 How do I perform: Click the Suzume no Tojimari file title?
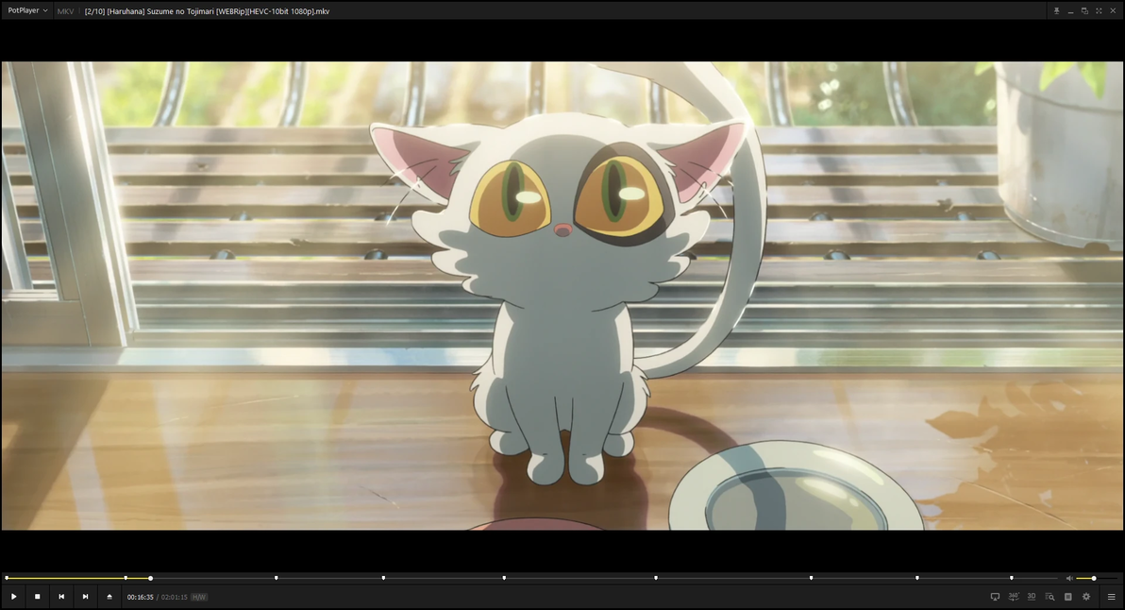point(208,11)
